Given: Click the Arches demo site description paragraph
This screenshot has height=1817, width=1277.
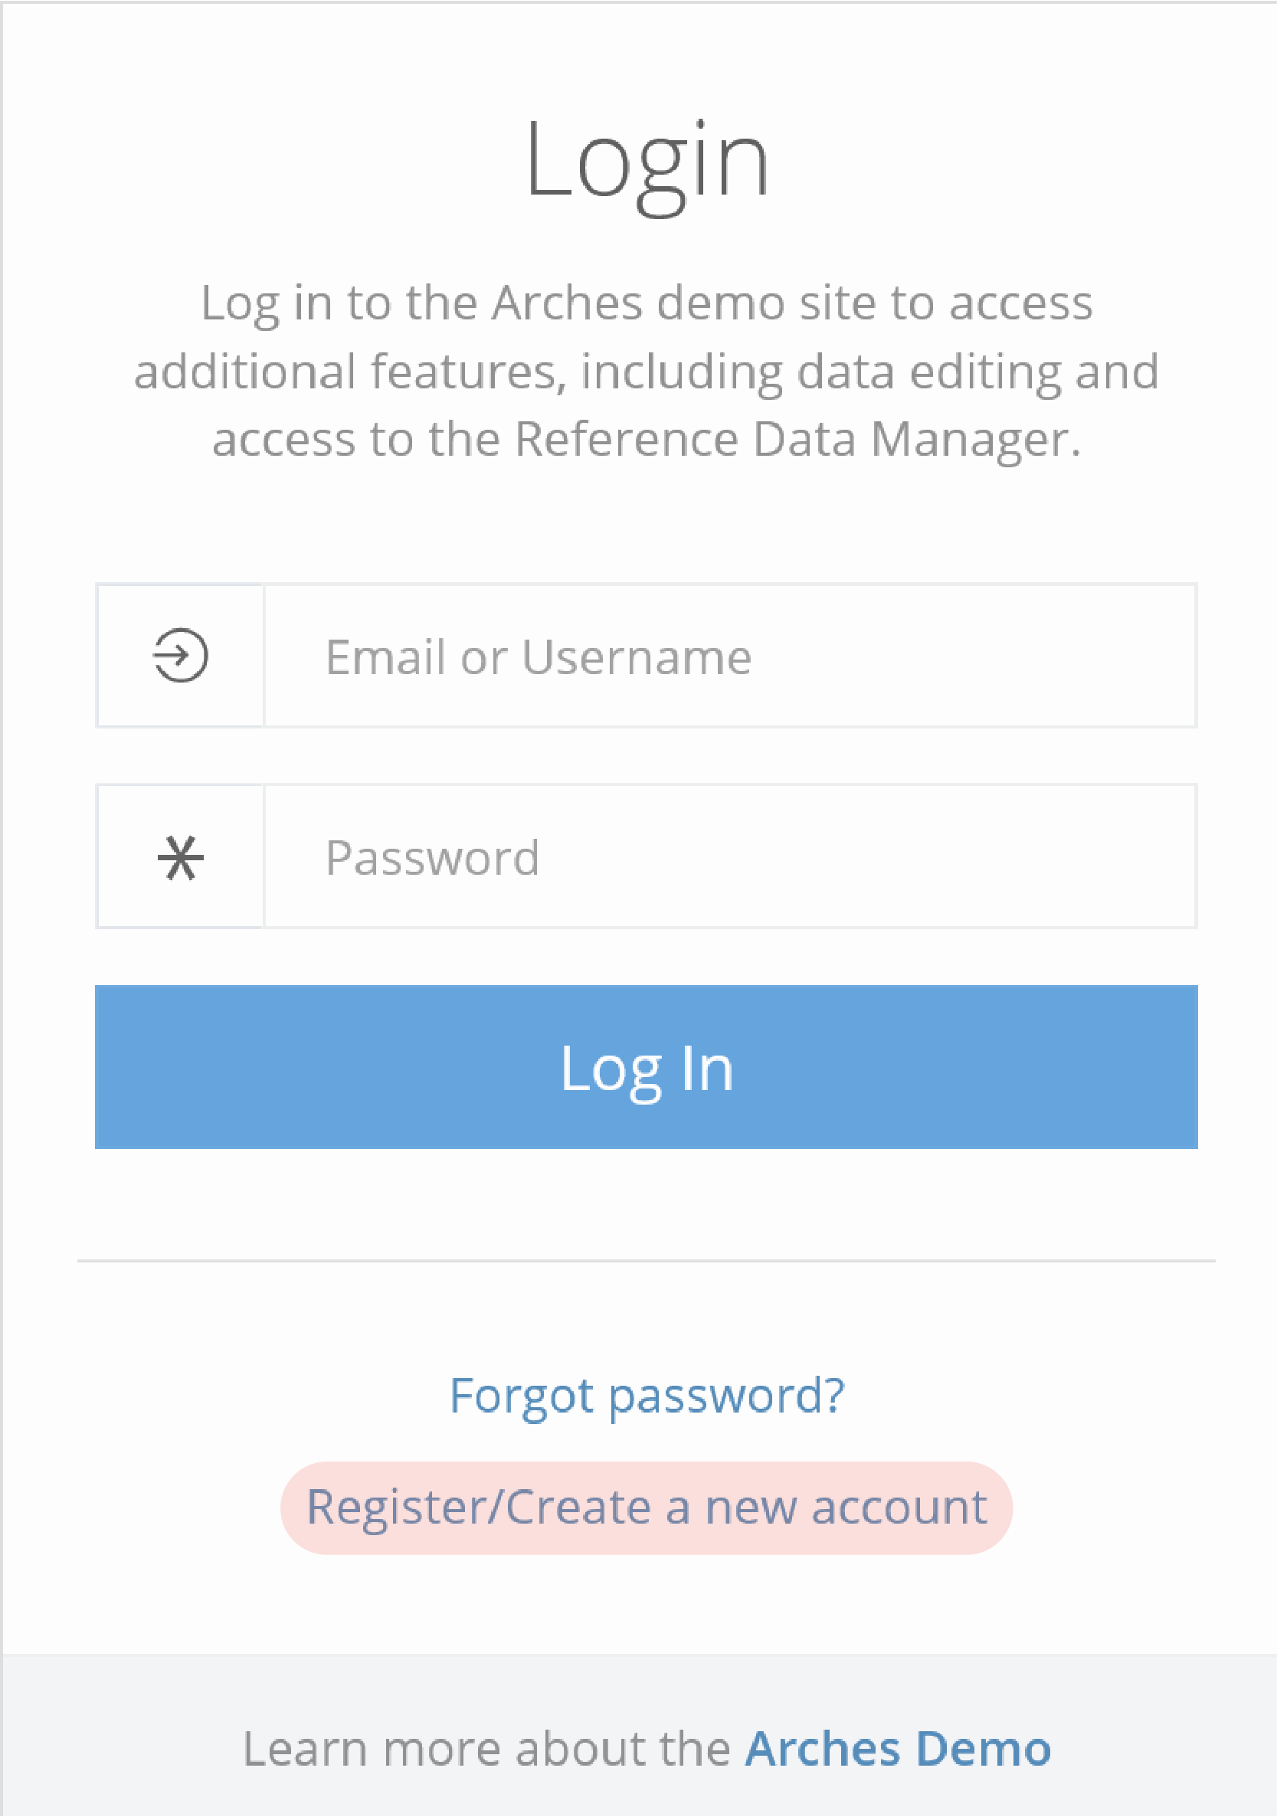Looking at the screenshot, I should pos(647,370).
